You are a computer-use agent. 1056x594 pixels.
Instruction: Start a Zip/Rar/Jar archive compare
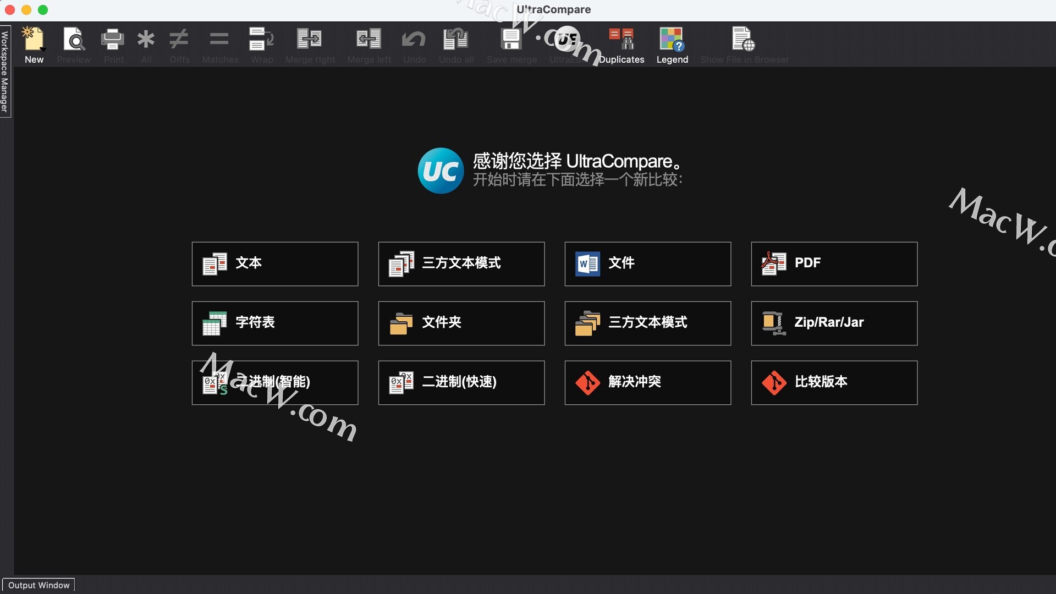(x=834, y=323)
